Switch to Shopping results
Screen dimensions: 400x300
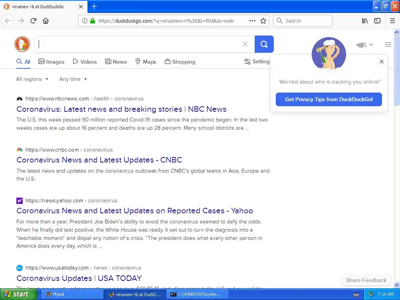[180, 62]
